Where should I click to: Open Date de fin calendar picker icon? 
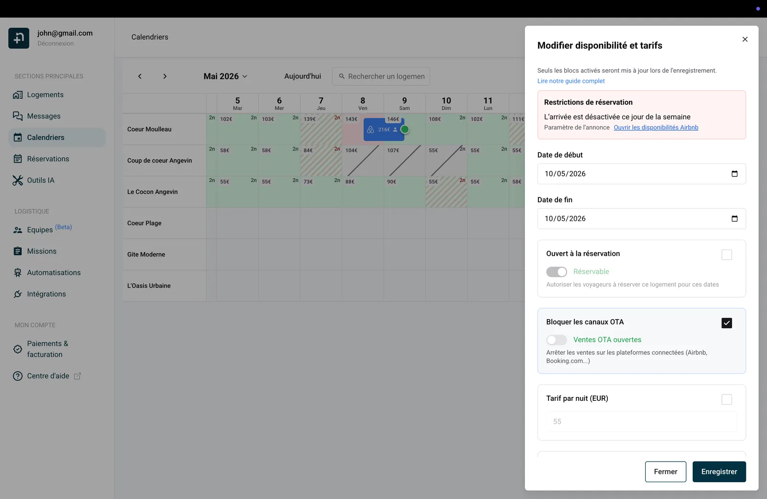coord(734,219)
